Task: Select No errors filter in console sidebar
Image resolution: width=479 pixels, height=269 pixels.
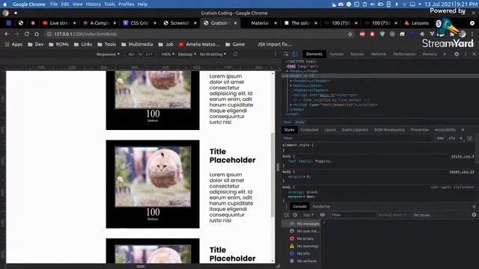Action: coord(302,238)
